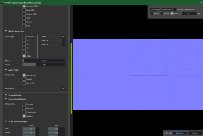This screenshot has height=136, width=203.
Task: Click the green settings panel scrollbar
Action: [x=72, y=78]
